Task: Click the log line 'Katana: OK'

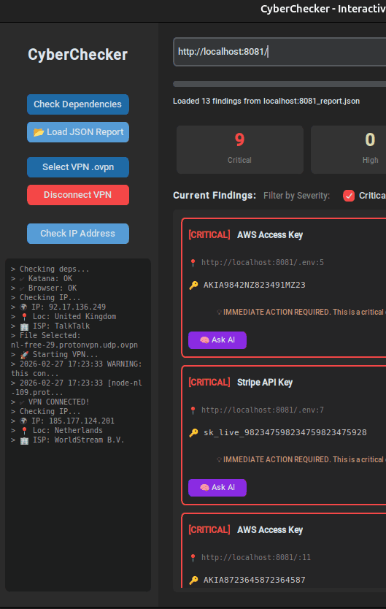Action: [x=42, y=278]
